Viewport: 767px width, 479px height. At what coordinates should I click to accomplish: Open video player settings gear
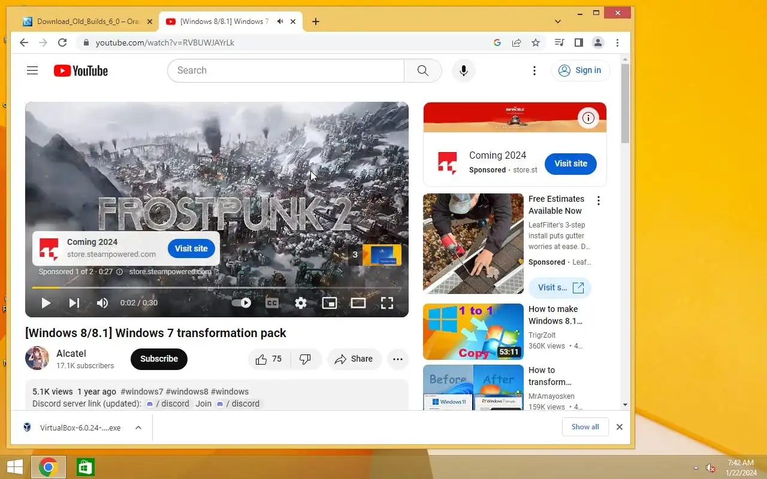301,303
